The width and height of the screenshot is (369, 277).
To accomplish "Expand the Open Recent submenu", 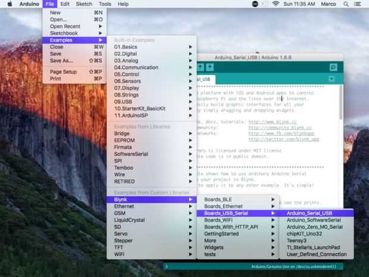I will pyautogui.click(x=74, y=26).
